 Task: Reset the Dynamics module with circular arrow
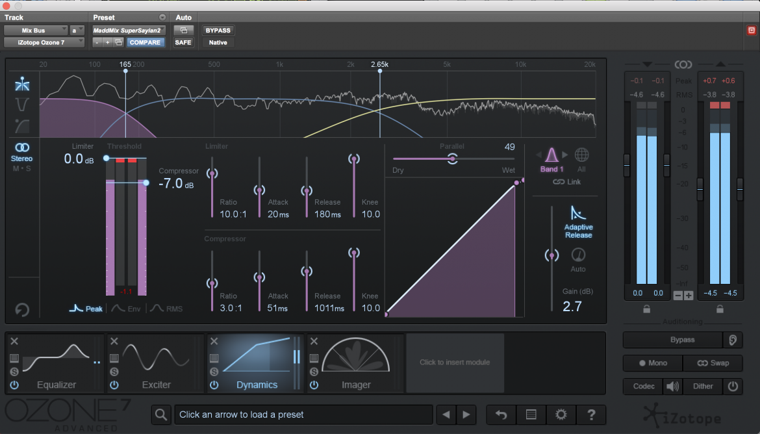pos(22,309)
